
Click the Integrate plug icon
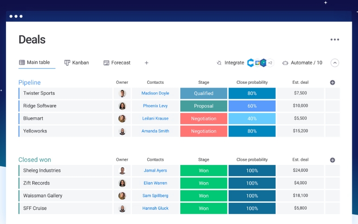coord(219,63)
